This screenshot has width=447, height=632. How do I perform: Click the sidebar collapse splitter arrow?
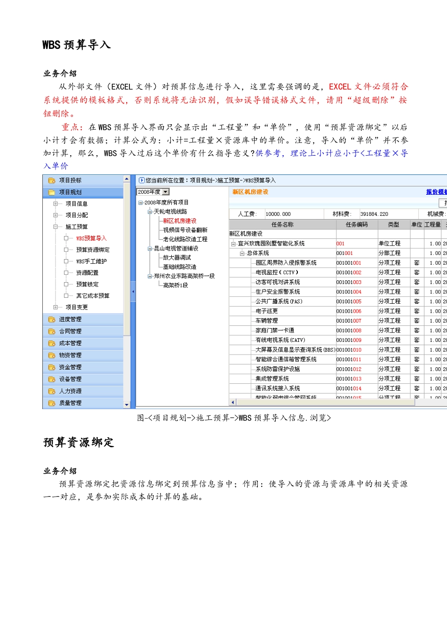point(133,292)
